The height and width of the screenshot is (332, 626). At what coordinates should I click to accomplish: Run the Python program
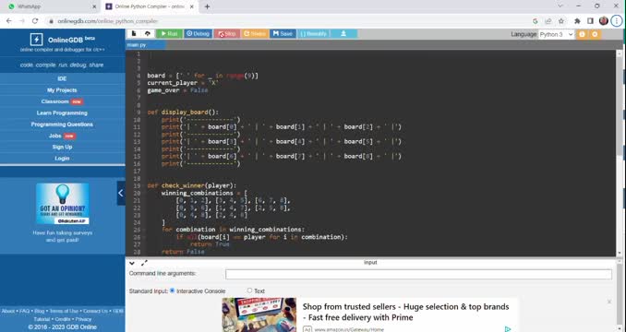coord(169,34)
